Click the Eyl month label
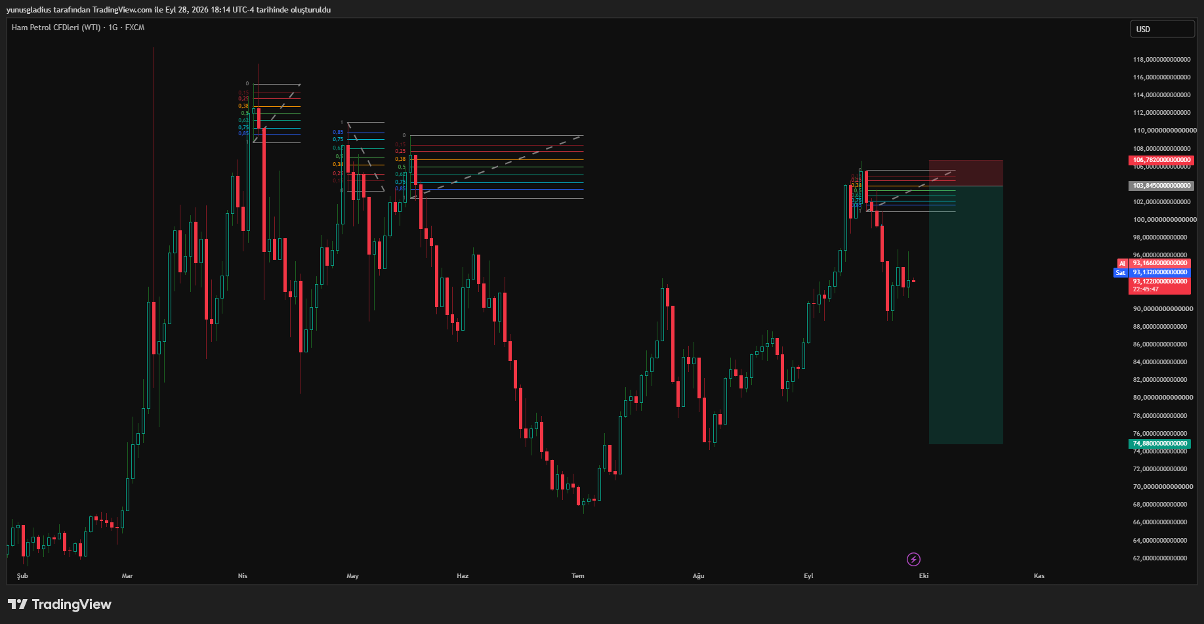This screenshot has width=1204, height=624. pyautogui.click(x=808, y=576)
